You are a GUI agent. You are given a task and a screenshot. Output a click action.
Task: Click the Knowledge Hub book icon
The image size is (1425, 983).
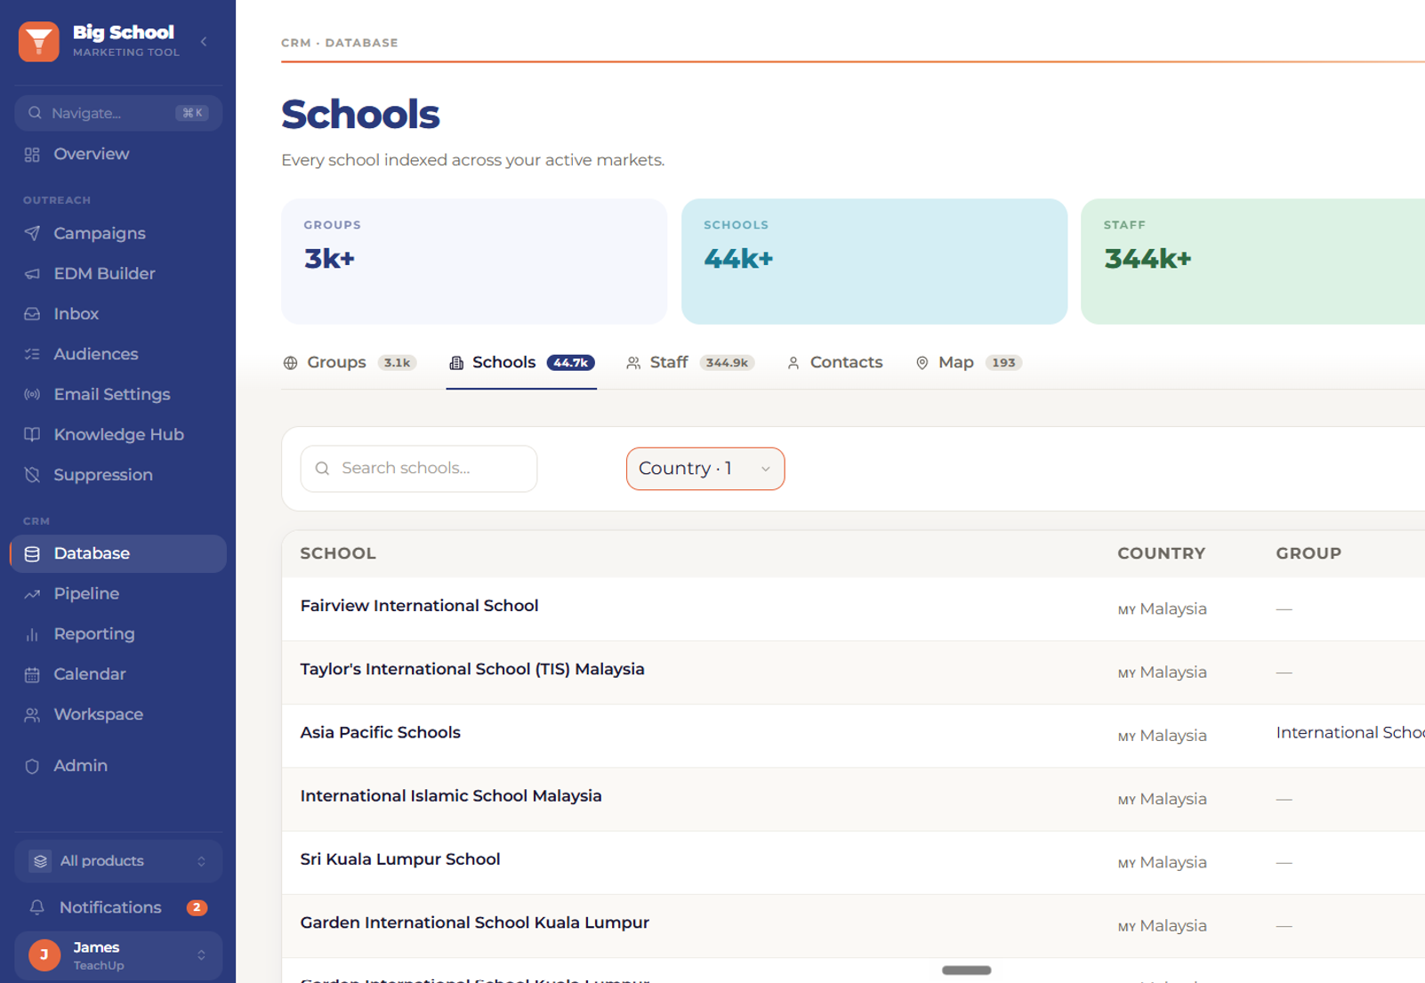[x=32, y=435]
